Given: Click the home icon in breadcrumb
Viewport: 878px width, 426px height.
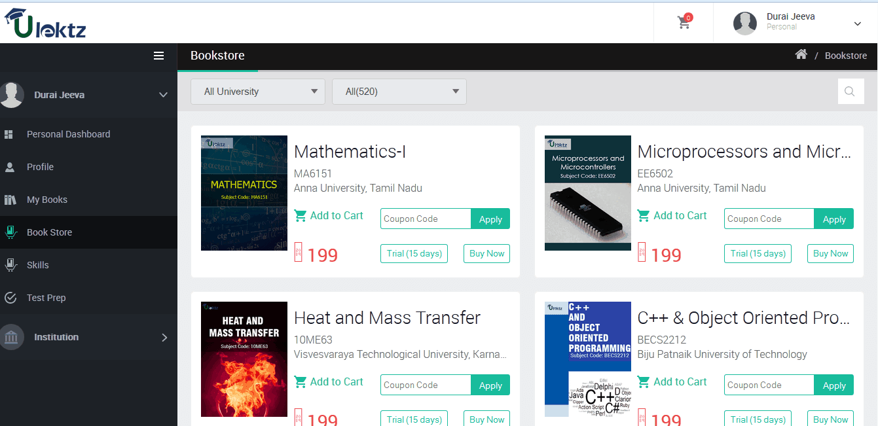Looking at the screenshot, I should (x=801, y=54).
